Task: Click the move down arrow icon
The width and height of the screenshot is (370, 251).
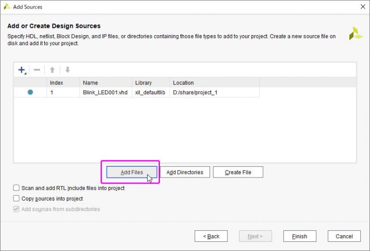Action: pyautogui.click(x=67, y=70)
